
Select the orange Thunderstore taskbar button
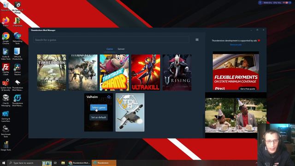(104, 163)
